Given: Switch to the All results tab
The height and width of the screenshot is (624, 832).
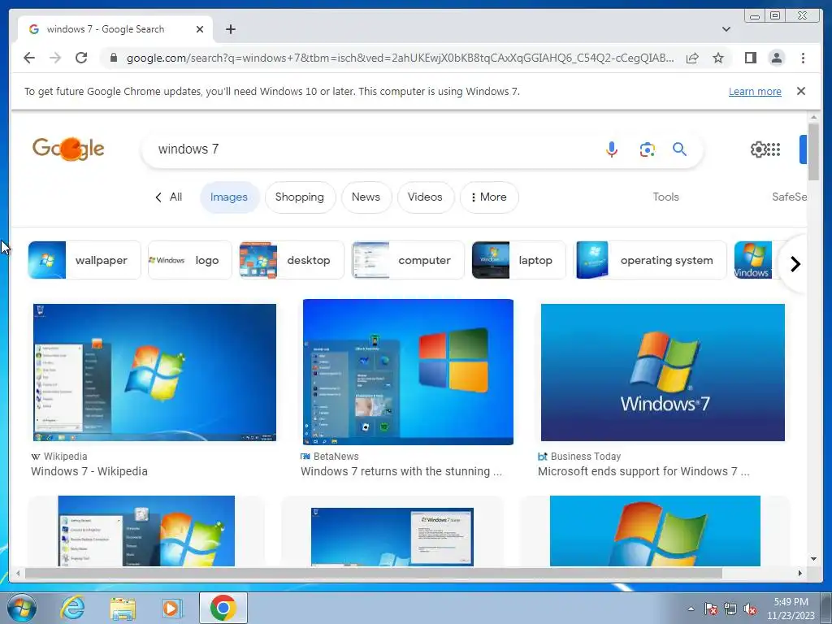Looking at the screenshot, I should (168, 197).
